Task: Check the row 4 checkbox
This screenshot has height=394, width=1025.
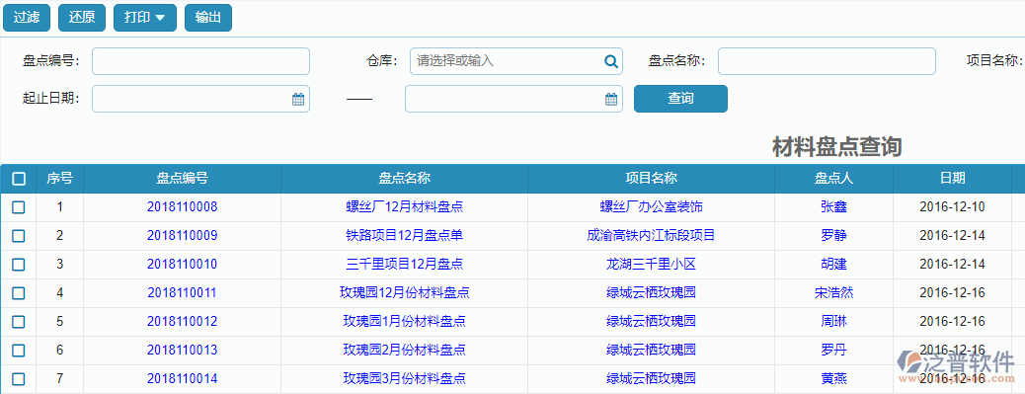Action: pyautogui.click(x=19, y=293)
